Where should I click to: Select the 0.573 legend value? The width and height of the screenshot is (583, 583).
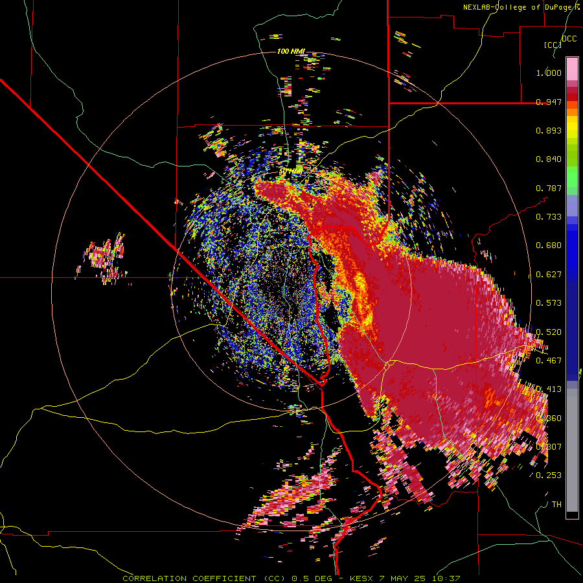coord(549,303)
